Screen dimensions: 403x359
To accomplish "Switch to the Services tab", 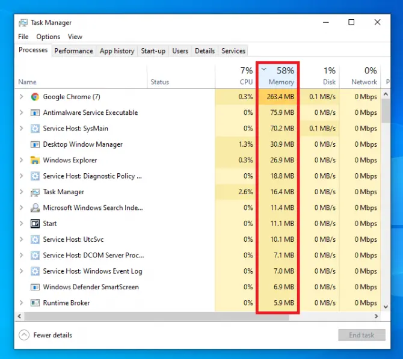I will point(233,51).
